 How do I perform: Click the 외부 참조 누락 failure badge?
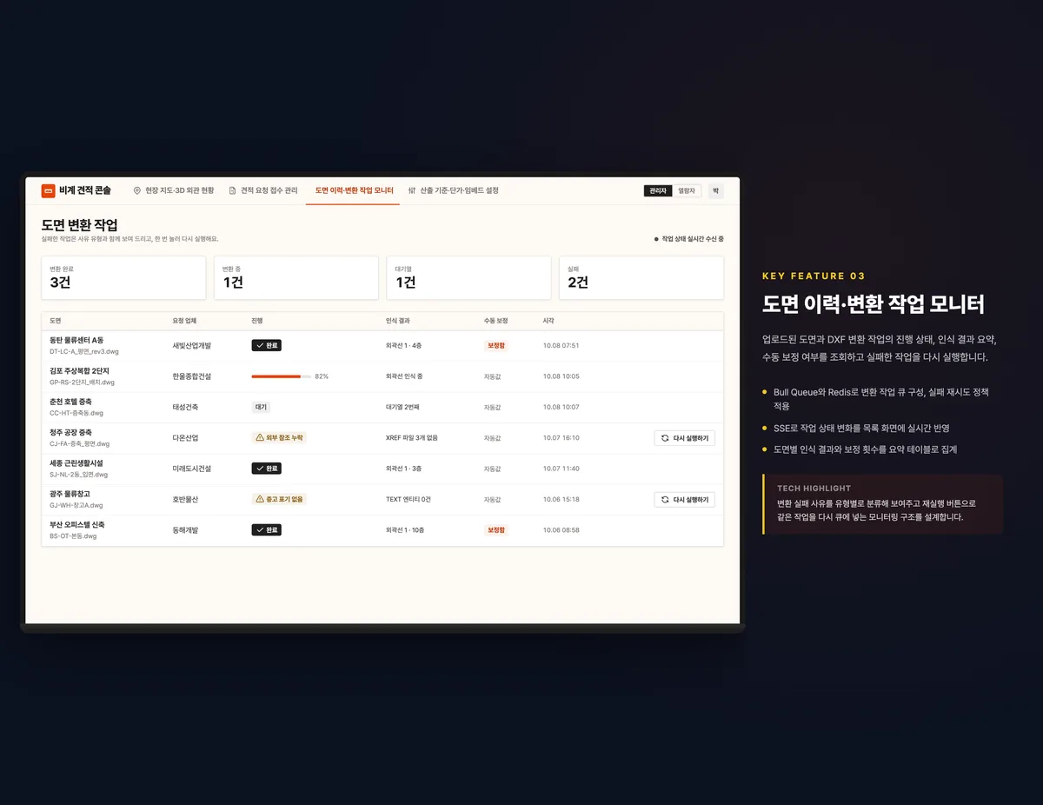click(279, 438)
